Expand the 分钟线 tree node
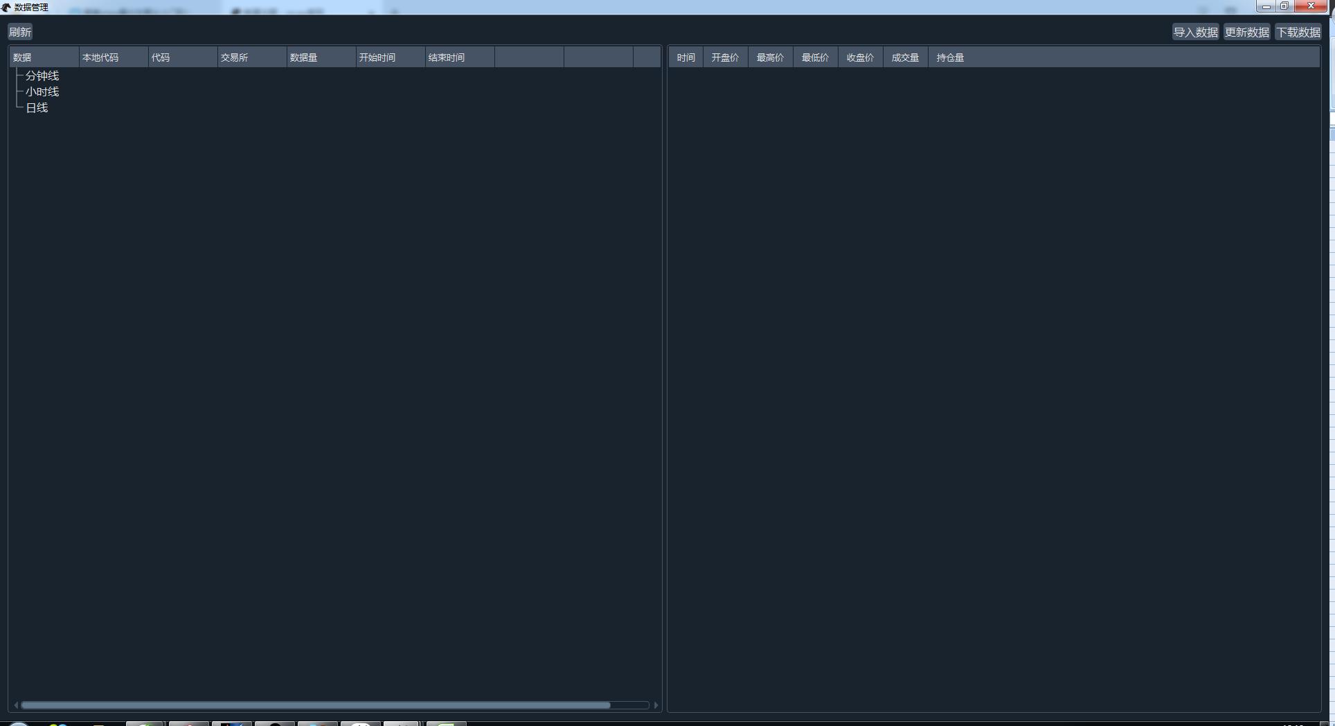The height and width of the screenshot is (726, 1335). pos(42,76)
